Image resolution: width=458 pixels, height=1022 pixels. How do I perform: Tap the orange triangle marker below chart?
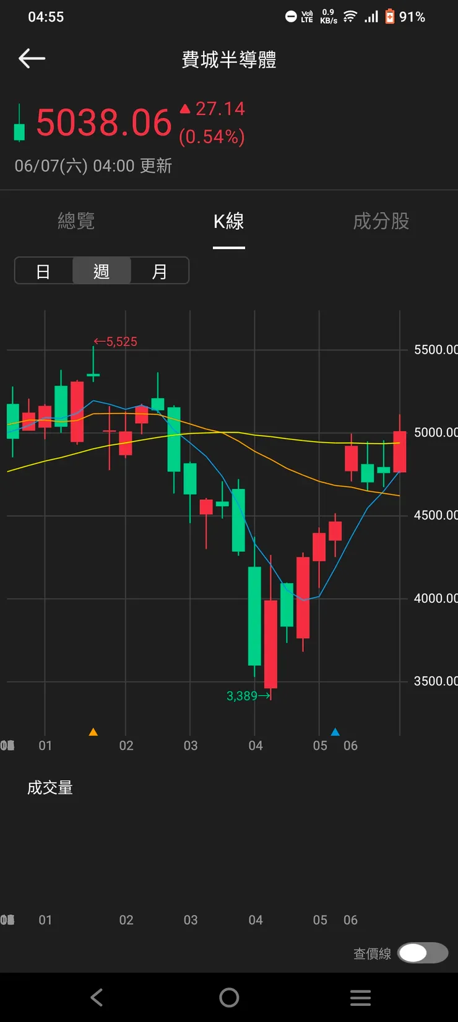pos(93,732)
